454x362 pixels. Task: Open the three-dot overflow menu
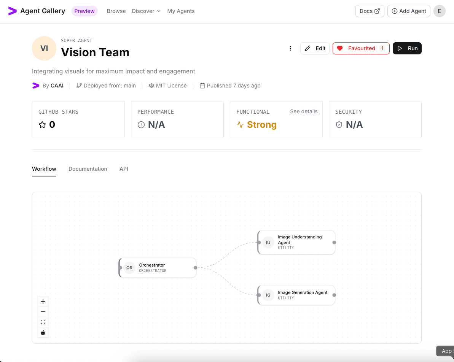[290, 48]
